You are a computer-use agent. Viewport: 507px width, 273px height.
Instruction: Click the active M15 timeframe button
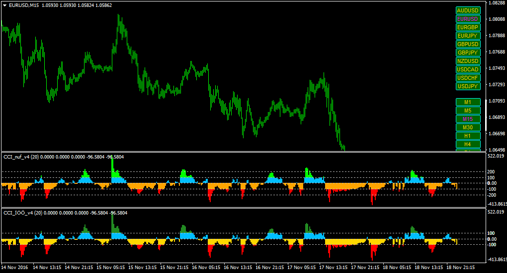468,119
